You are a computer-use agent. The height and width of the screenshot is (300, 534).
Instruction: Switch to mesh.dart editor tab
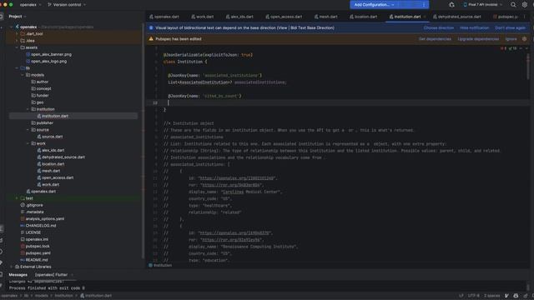coord(326,17)
